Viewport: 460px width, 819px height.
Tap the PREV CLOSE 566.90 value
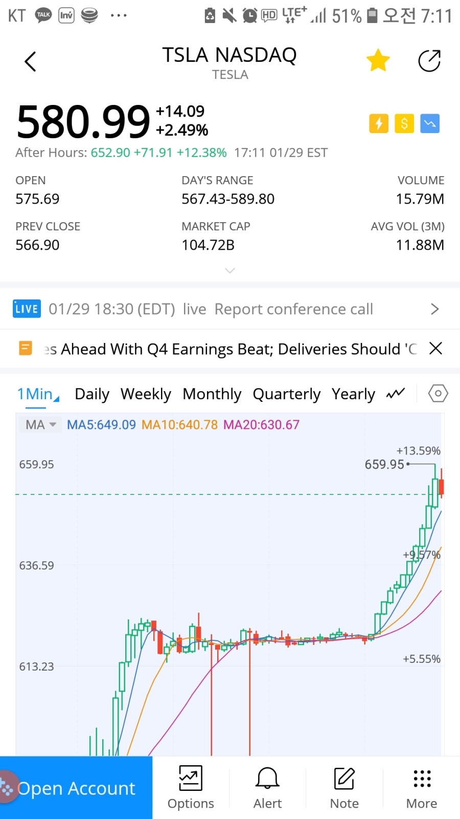pos(37,245)
